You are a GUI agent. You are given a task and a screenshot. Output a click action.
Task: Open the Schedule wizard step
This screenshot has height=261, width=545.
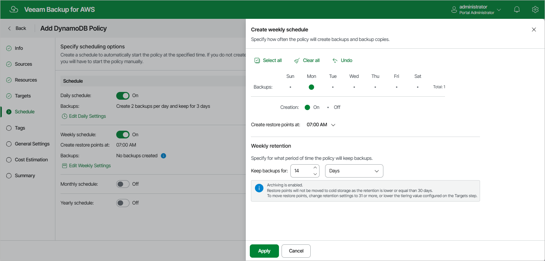tap(24, 112)
